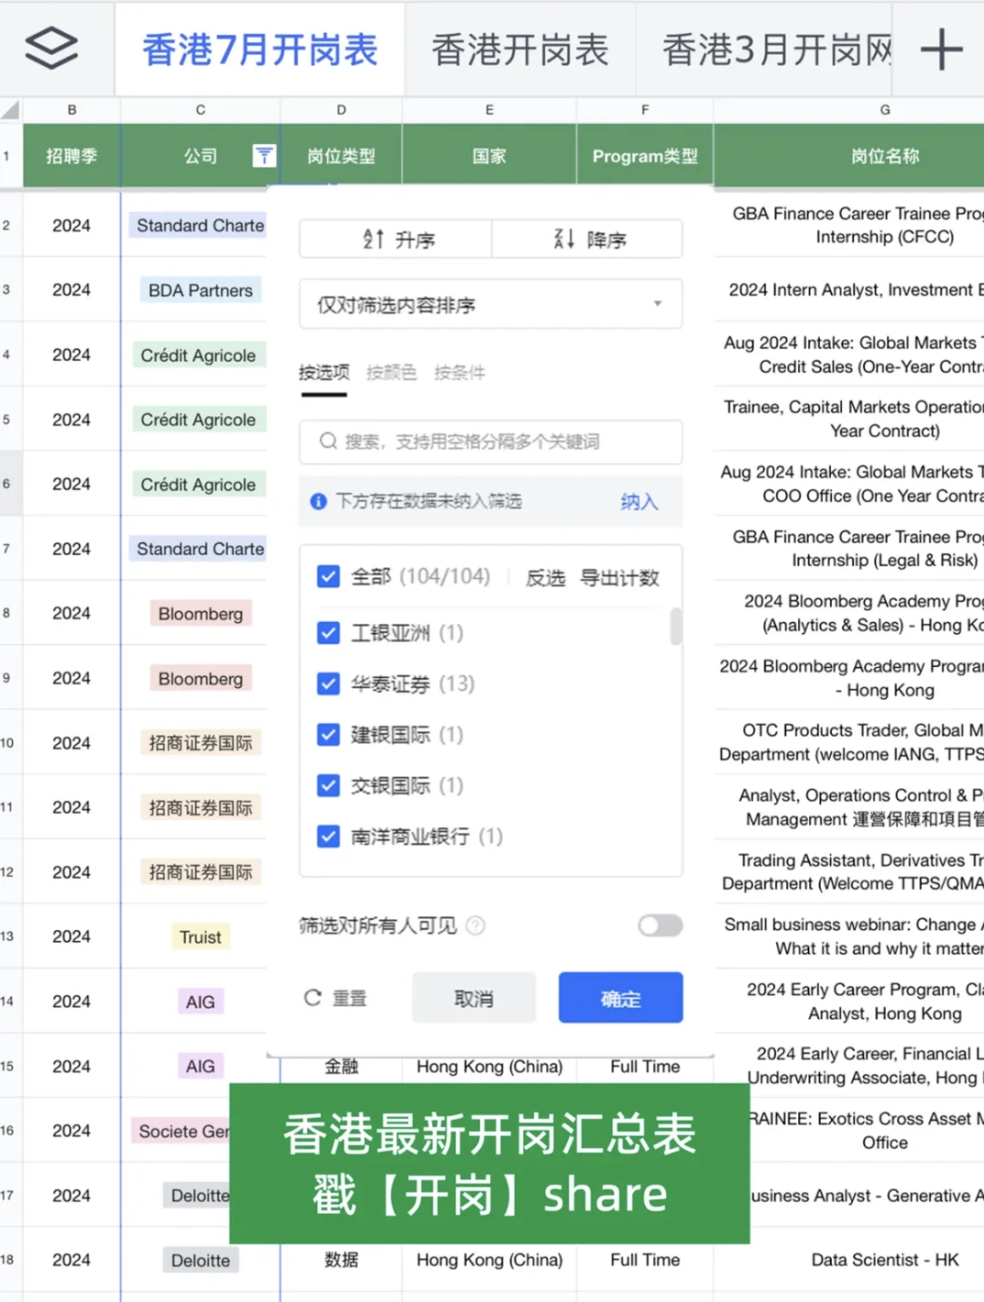The width and height of the screenshot is (984, 1302).
Task: Uncheck 工银亚洲 checkbox
Action: (328, 632)
